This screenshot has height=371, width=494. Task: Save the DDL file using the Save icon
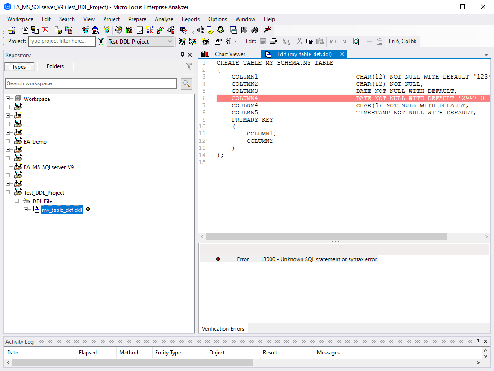click(x=263, y=41)
